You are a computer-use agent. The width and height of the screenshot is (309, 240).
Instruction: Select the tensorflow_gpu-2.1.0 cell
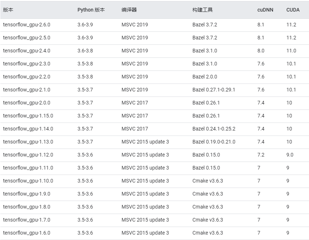coord(27,90)
